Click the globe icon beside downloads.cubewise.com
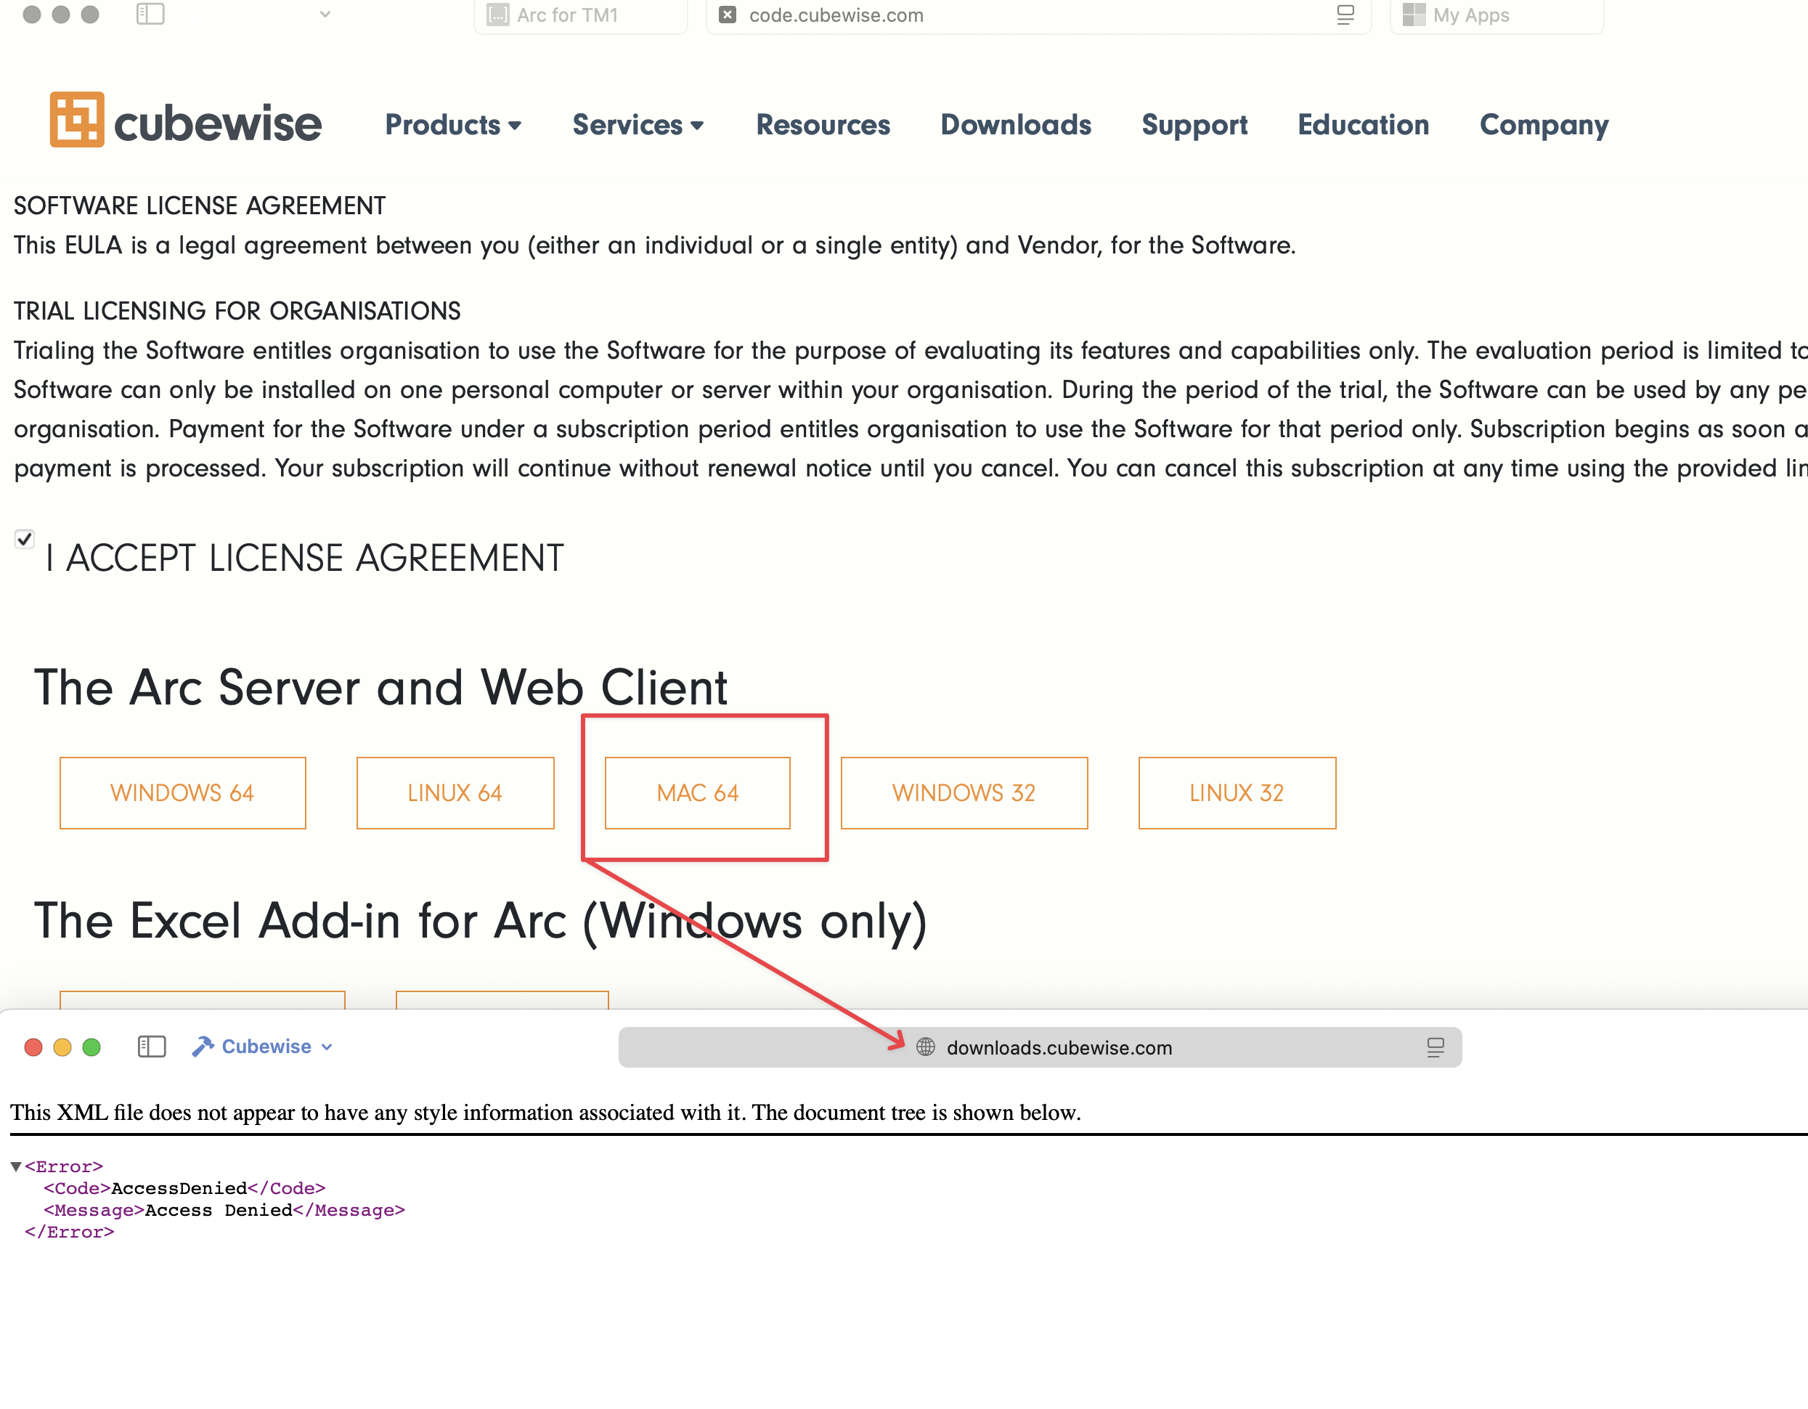1808x1409 pixels. (926, 1047)
